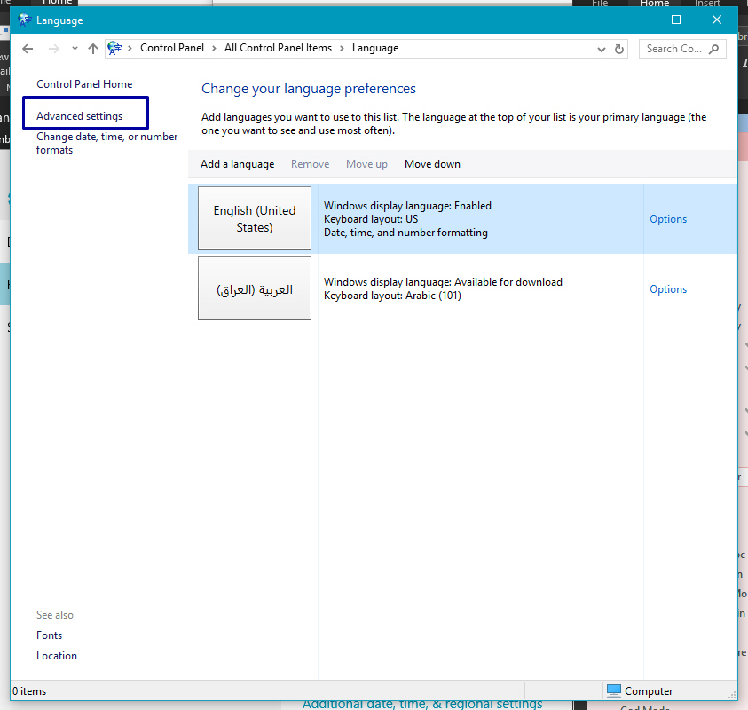Image resolution: width=748 pixels, height=710 pixels.
Task: Click the Up one level arrow
Action: click(93, 49)
